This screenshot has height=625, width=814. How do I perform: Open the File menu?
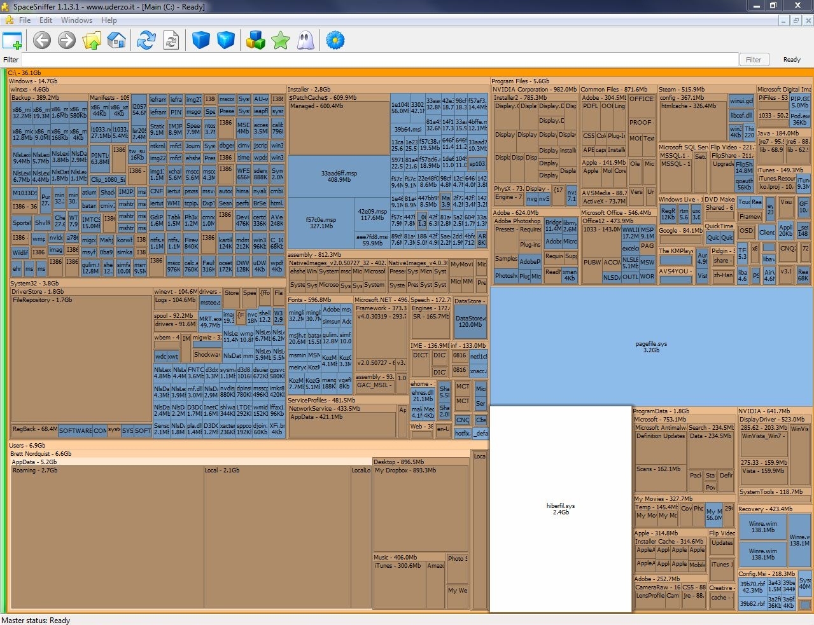pyautogui.click(x=25, y=20)
